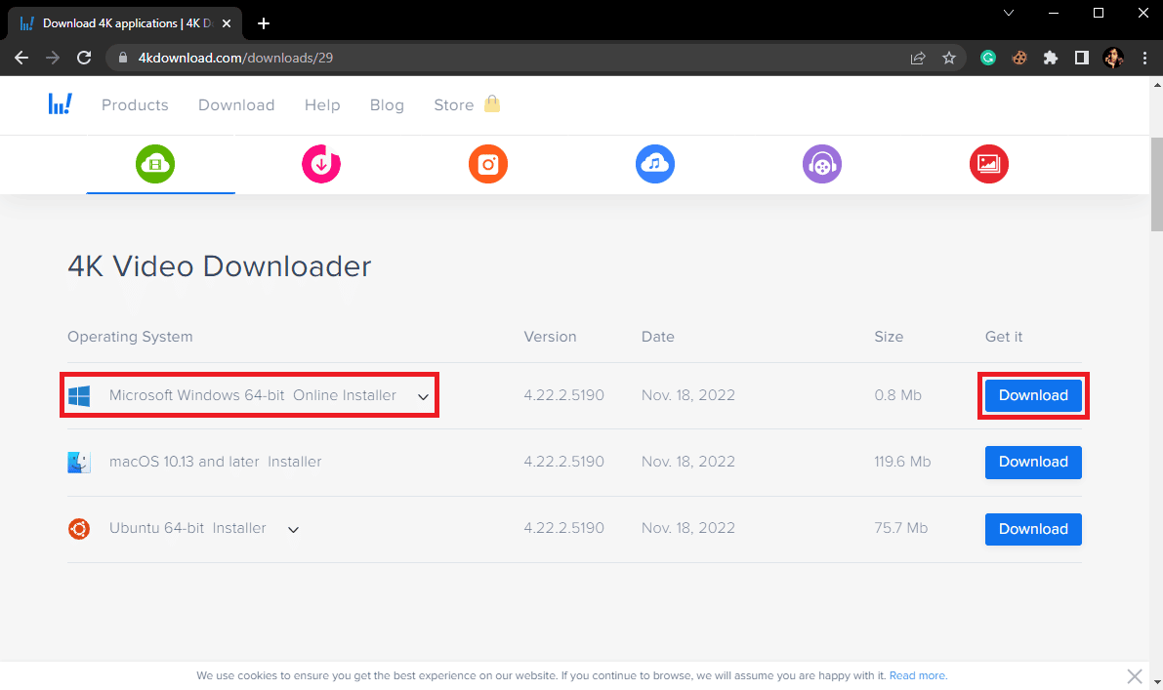Viewport: 1163px width, 690px height.
Task: Click the scrollbar up arrow
Action: pos(1156,85)
